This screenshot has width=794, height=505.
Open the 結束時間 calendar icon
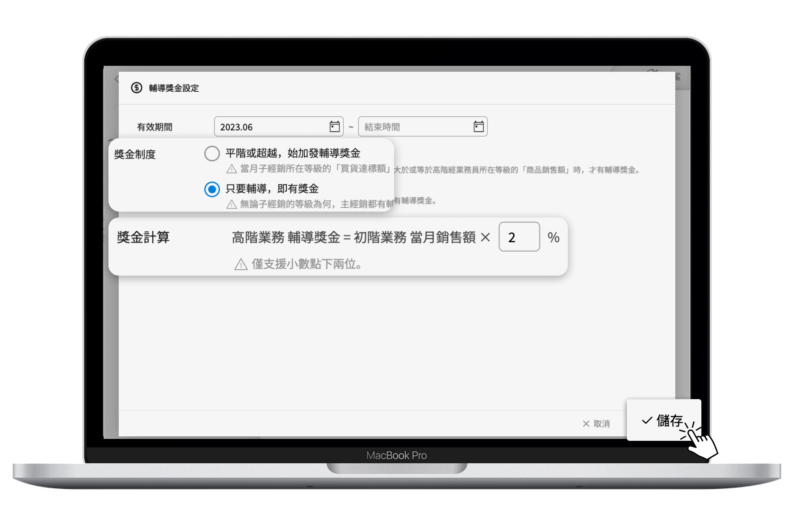478,127
